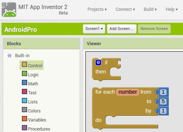This screenshot has height=132, width=183.
Task: Select the Colors category gray swatch
Action: tap(24, 110)
